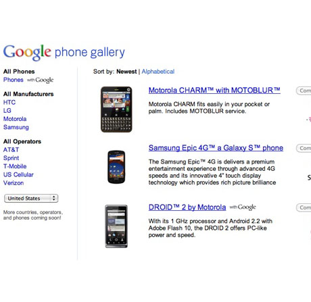Open the United States country dropdown
Screen dimensions: 311x302
click(x=31, y=199)
